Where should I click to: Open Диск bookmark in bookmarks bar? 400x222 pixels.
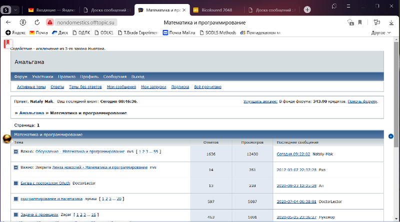click(60, 32)
